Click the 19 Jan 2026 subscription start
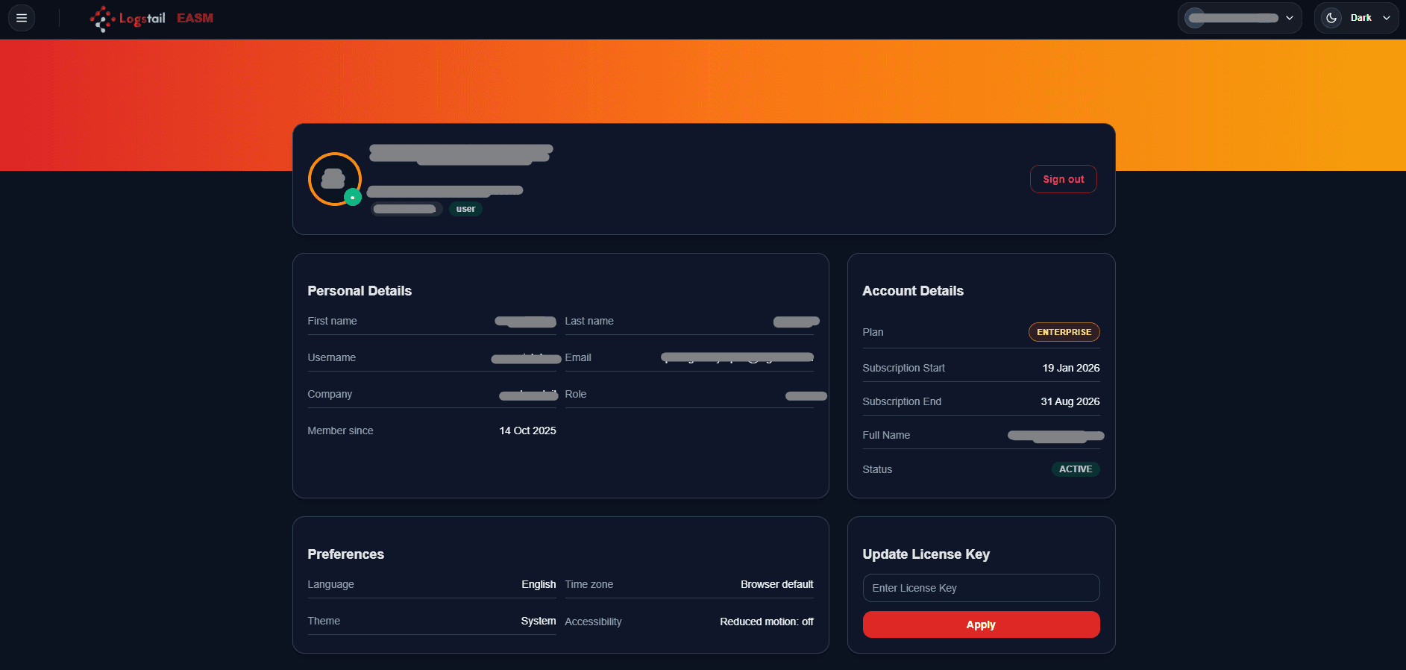Image resolution: width=1406 pixels, height=670 pixels. [x=1071, y=368]
